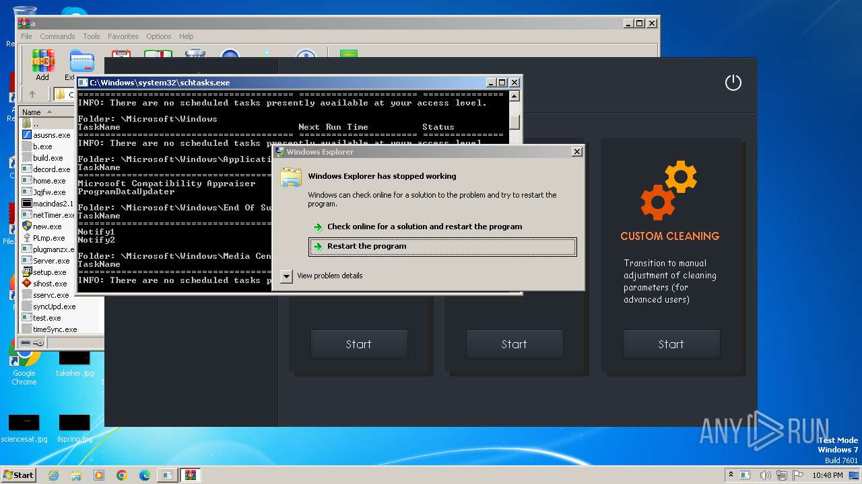This screenshot has height=484, width=862.
Task: Click taskbar clock showing 10:48 PM
Action: coord(828,475)
